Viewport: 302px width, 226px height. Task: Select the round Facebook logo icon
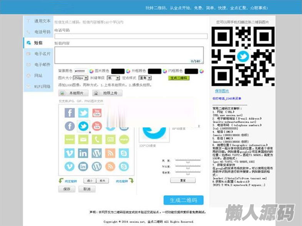70,126
